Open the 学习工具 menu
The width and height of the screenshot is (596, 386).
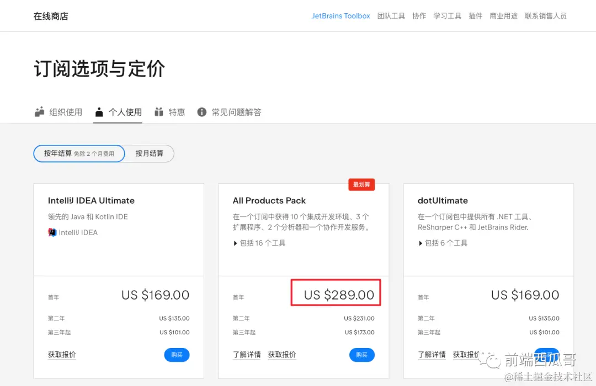click(448, 16)
